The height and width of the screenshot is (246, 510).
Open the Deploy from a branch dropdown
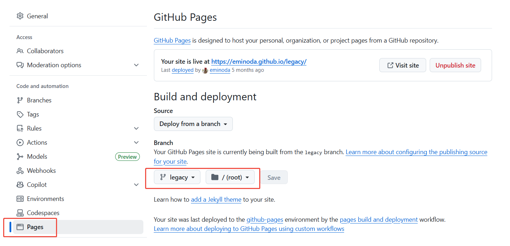pyautogui.click(x=193, y=124)
